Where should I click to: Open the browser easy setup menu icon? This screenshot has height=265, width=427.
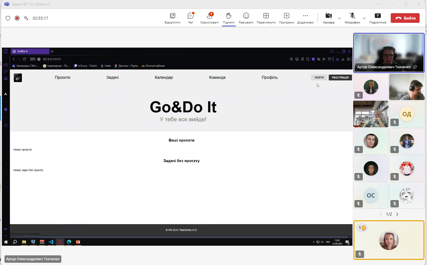[348, 59]
